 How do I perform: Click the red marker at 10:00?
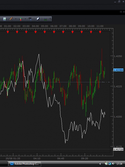point(91,32)
